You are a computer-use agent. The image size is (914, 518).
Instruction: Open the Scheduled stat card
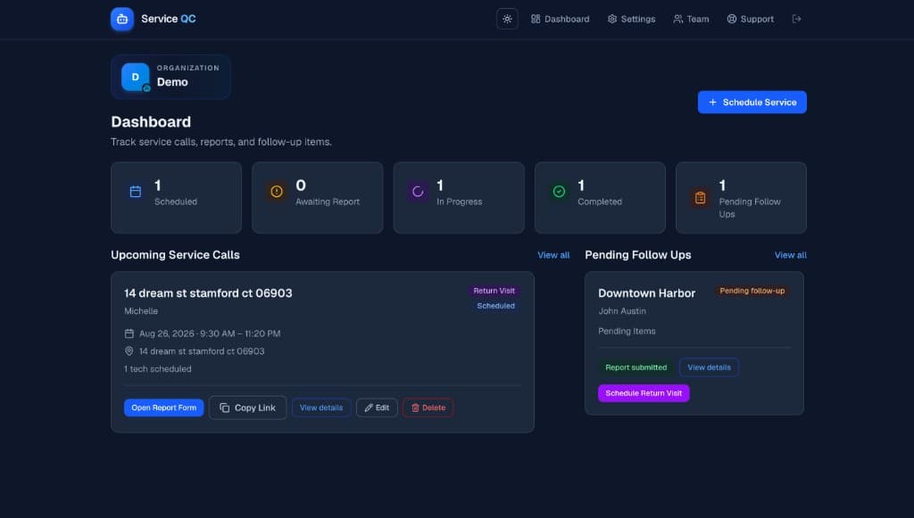(x=176, y=198)
